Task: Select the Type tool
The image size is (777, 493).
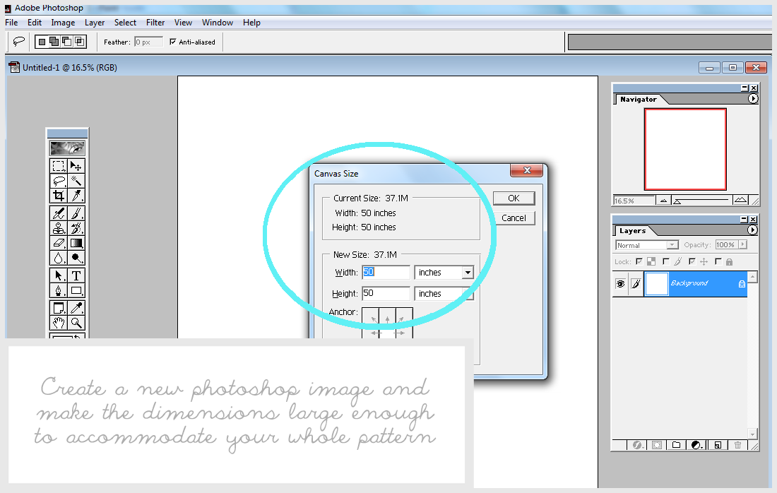Action: [x=75, y=275]
